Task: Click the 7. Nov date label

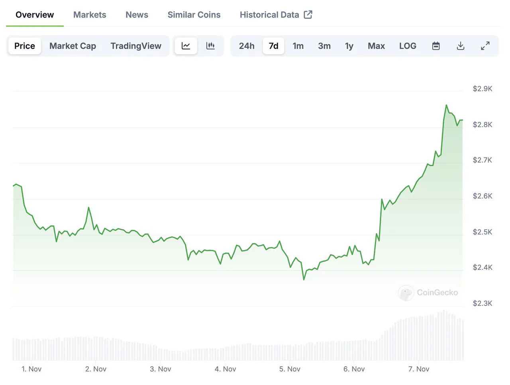Action: point(419,369)
